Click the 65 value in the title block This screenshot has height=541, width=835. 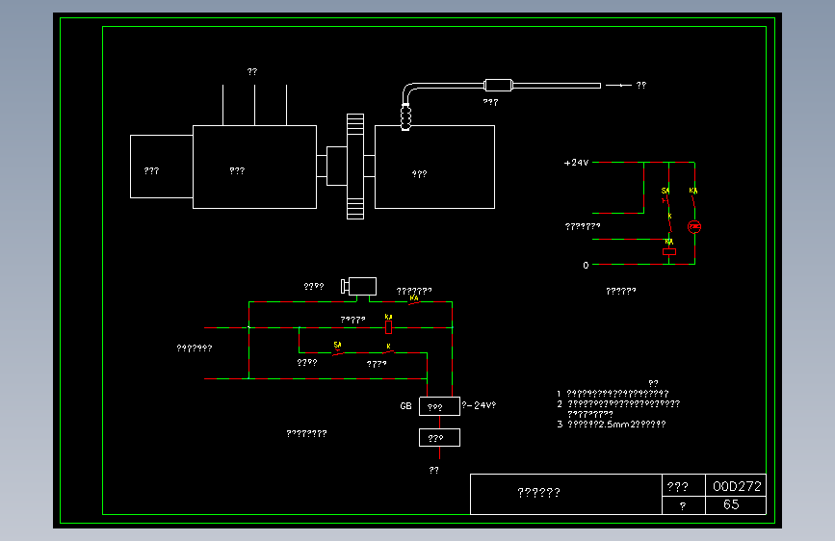[x=731, y=504]
